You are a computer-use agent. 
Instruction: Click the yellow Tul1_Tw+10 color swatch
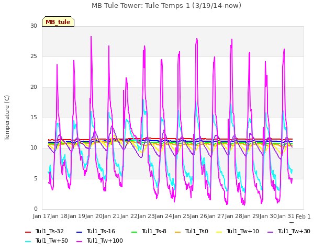[219, 232]
